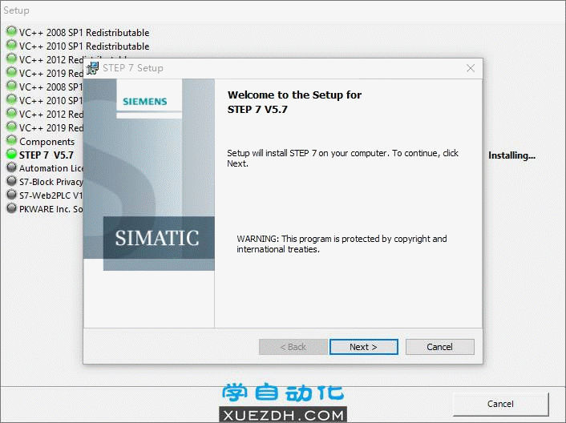Click the status icon for VC++ 2008 SP1 Redistributable first entry

11,31
